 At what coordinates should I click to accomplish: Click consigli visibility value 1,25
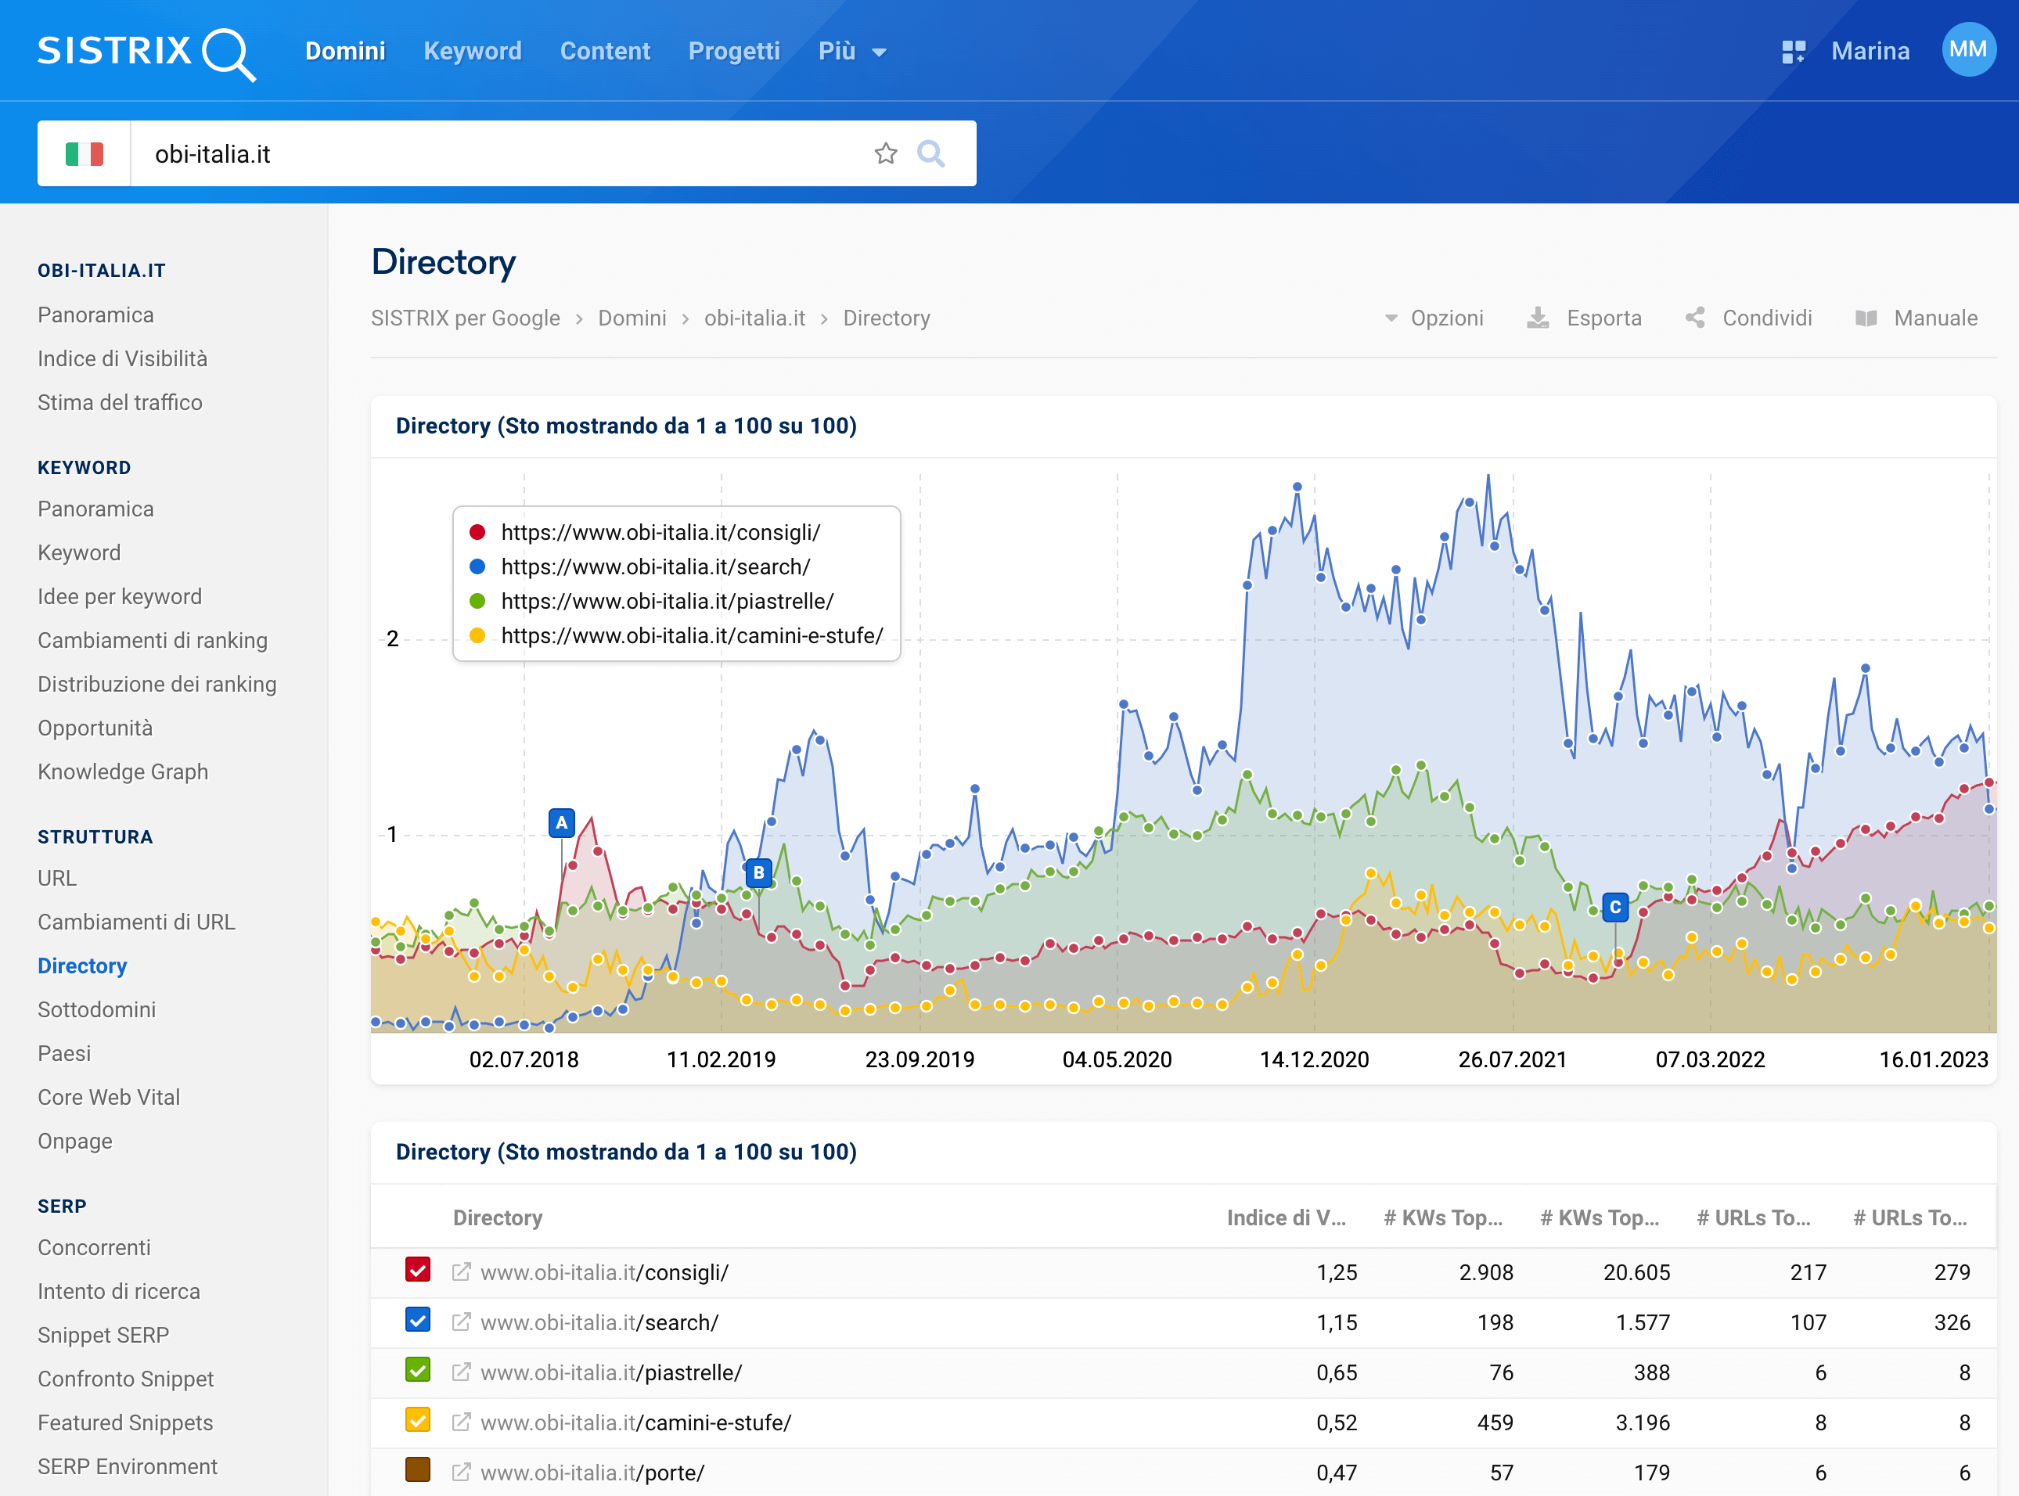1337,1272
